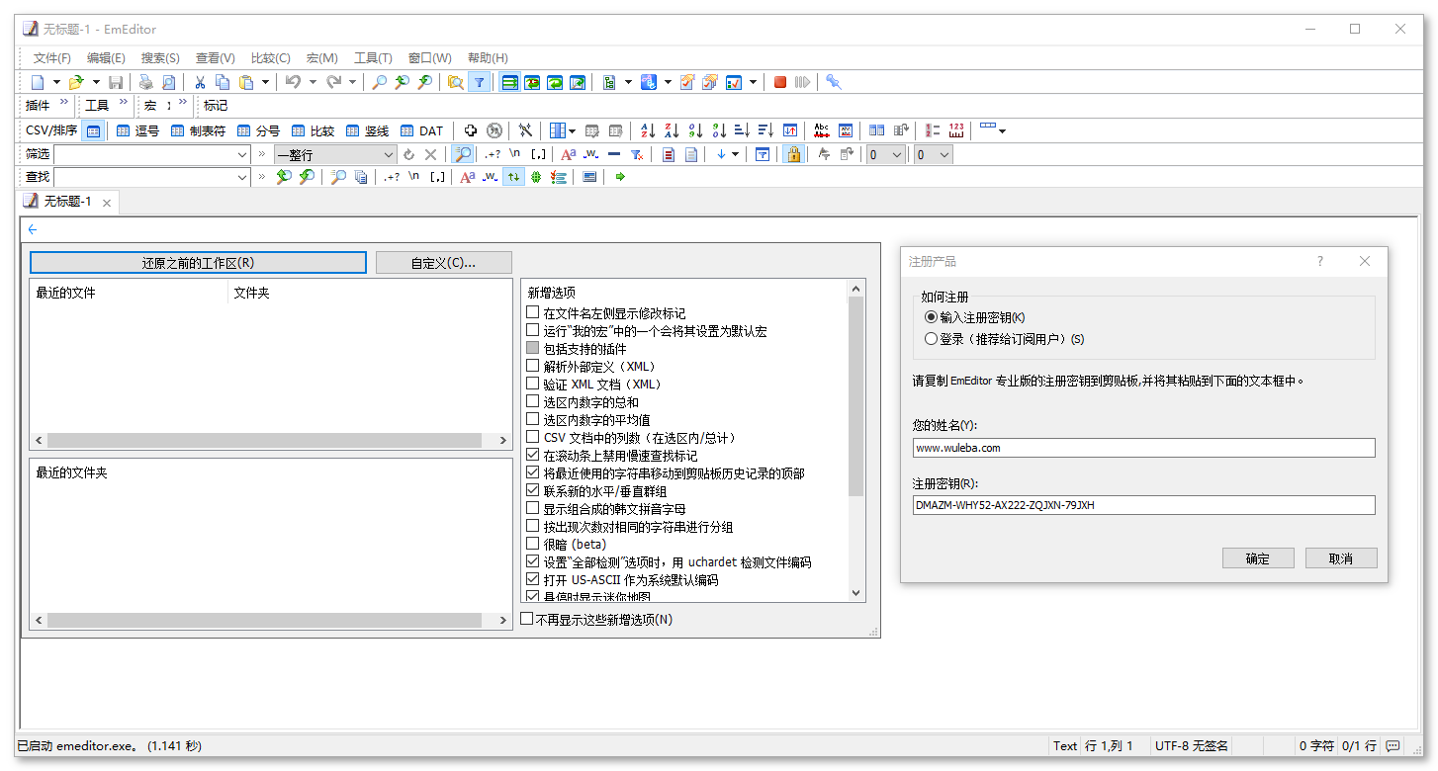Viewport: 1438px width, 771px height.
Task: Open a file via the yellow folder icon
Action: [x=76, y=82]
